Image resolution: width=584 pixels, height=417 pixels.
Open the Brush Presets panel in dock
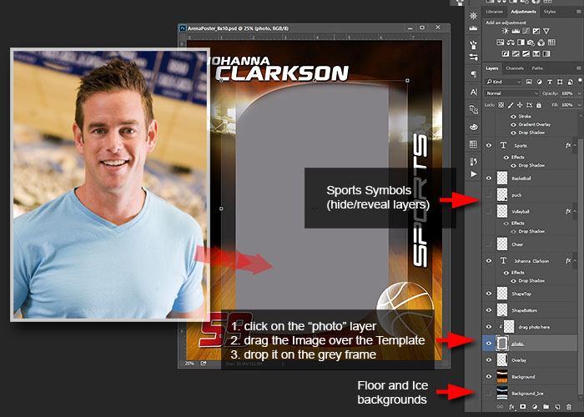pos(473,57)
